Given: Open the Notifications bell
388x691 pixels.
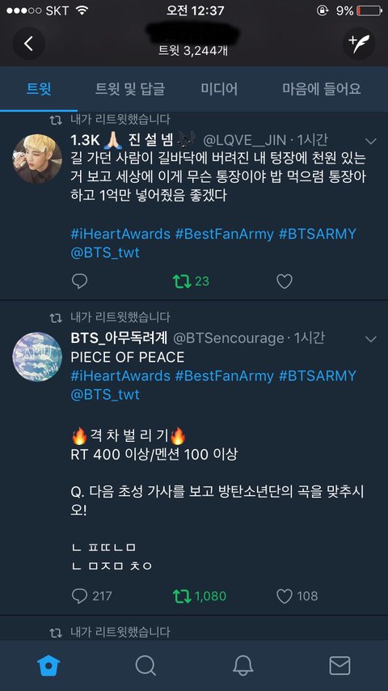Looking at the screenshot, I should click(242, 665).
